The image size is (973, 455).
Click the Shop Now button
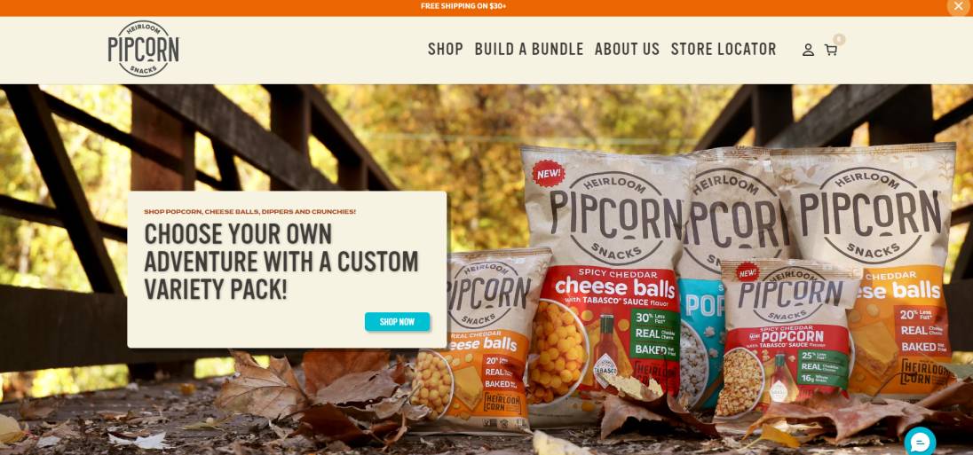tap(397, 322)
